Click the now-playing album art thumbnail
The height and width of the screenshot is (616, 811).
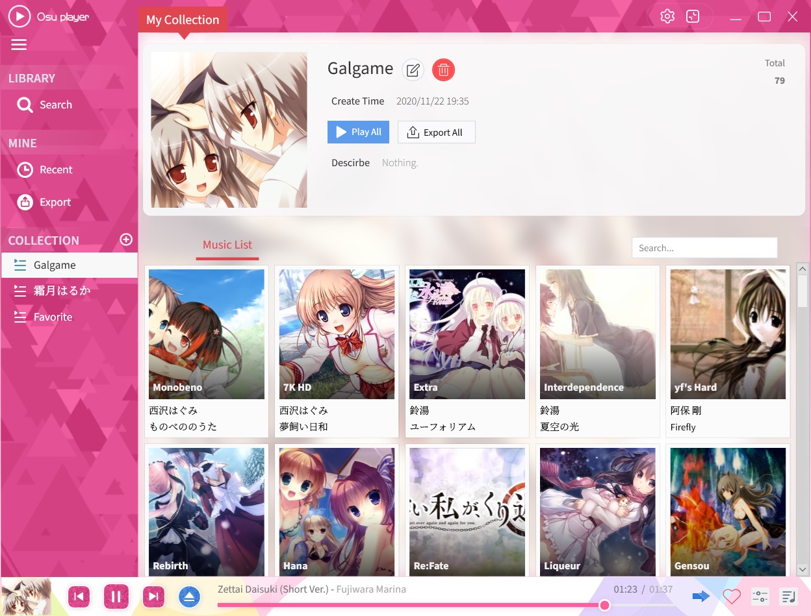(x=26, y=597)
